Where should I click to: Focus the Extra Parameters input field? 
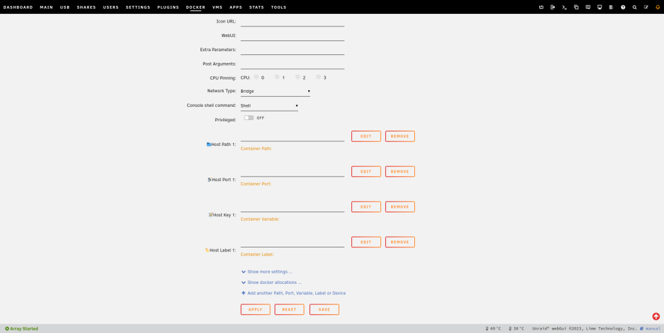click(292, 50)
